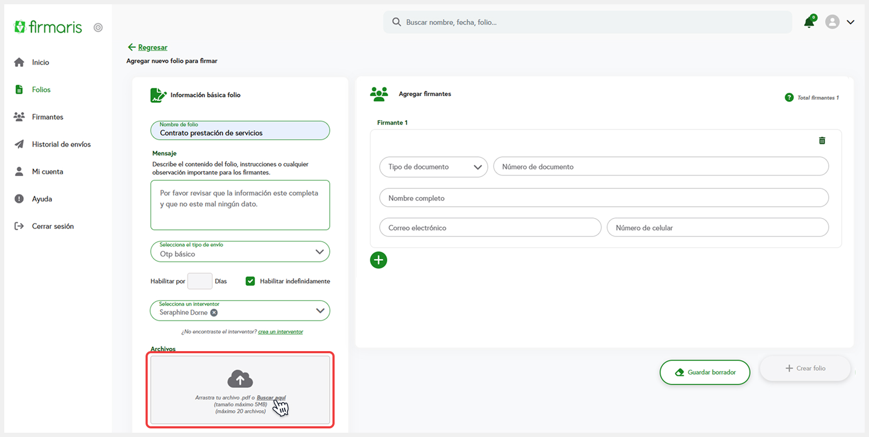This screenshot has height=437, width=869.
Task: Click the notification bell icon
Action: click(809, 22)
